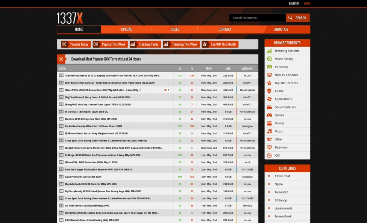Click the Popular Today button
This screenshot has width=367, height=223.
pos(76,44)
